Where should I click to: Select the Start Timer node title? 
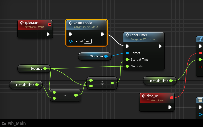coord(139,35)
